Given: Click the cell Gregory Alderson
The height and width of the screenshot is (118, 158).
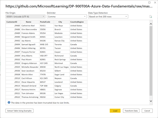Looking at the screenshot, I should click(30, 63).
